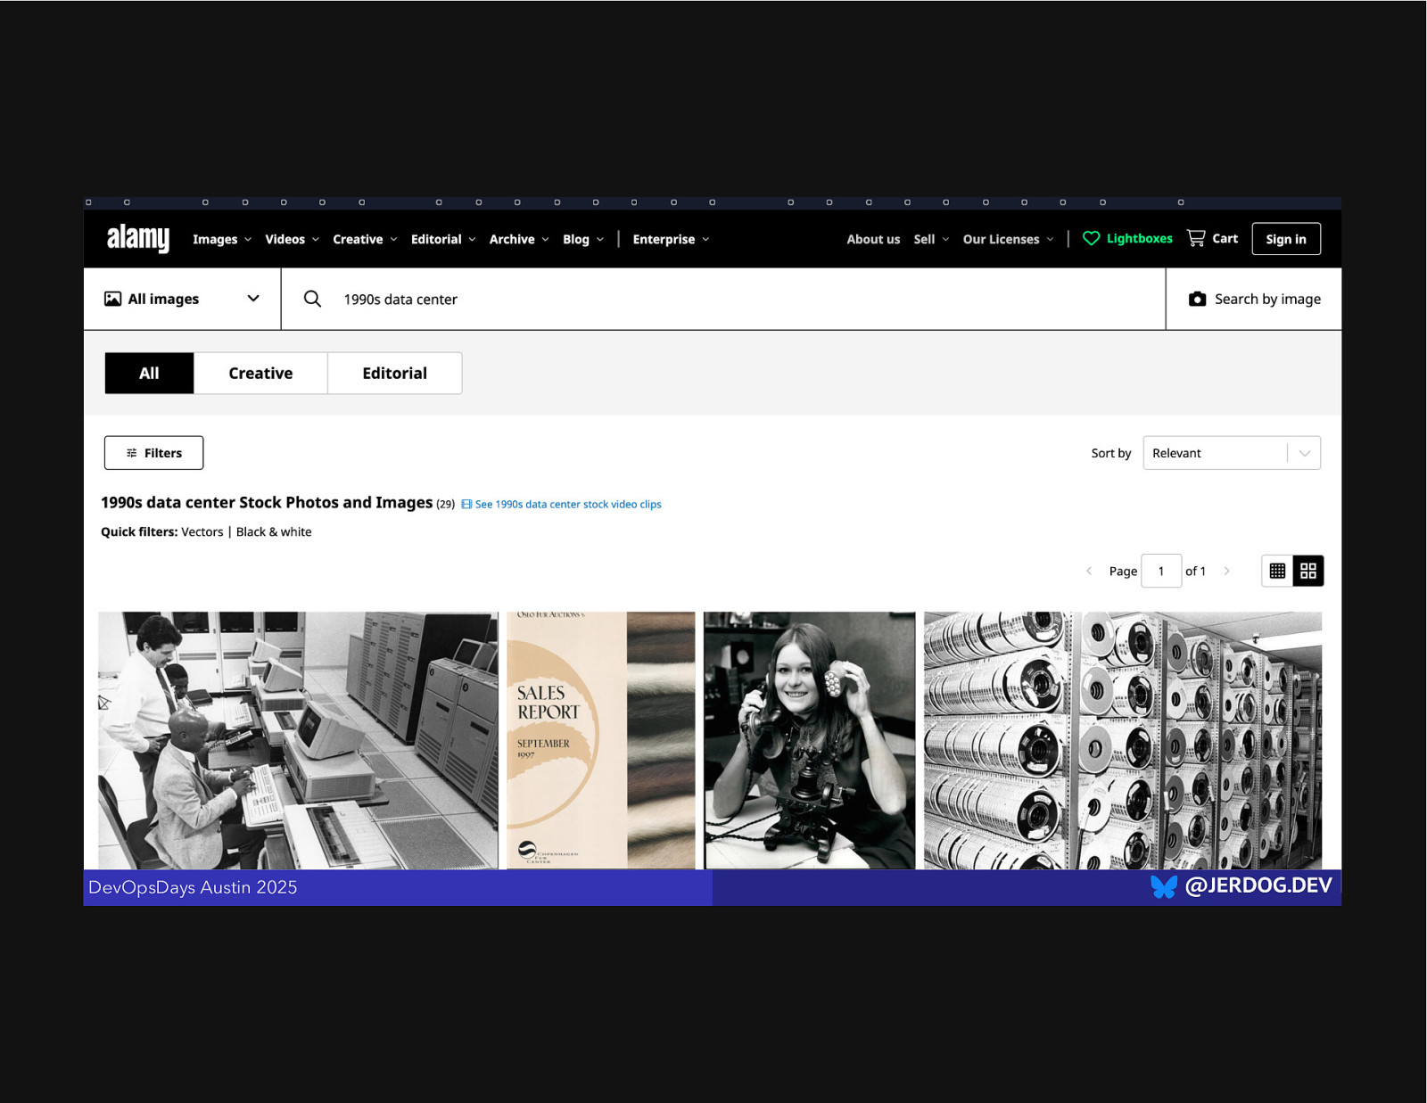The height and width of the screenshot is (1103, 1427).
Task: Open the Images dropdown menu
Action: click(222, 239)
